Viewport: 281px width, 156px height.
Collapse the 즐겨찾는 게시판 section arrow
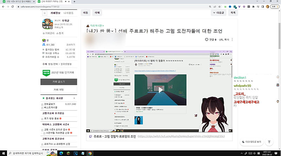point(74,98)
